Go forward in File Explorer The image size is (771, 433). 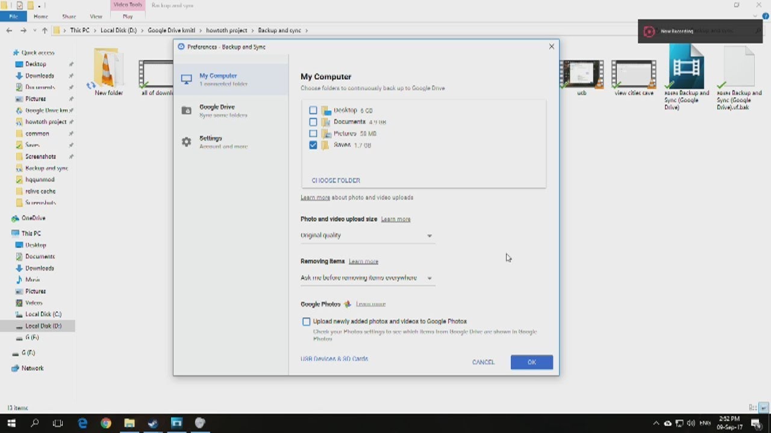pos(23,30)
